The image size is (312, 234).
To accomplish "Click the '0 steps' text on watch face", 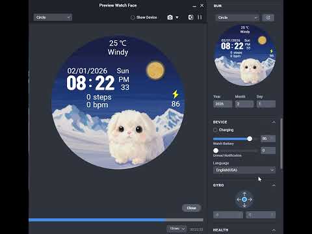I will (x=99, y=97).
